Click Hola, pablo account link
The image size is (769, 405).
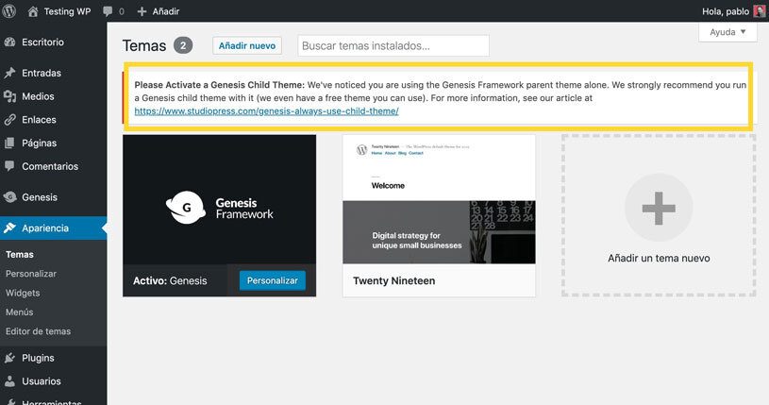726,11
